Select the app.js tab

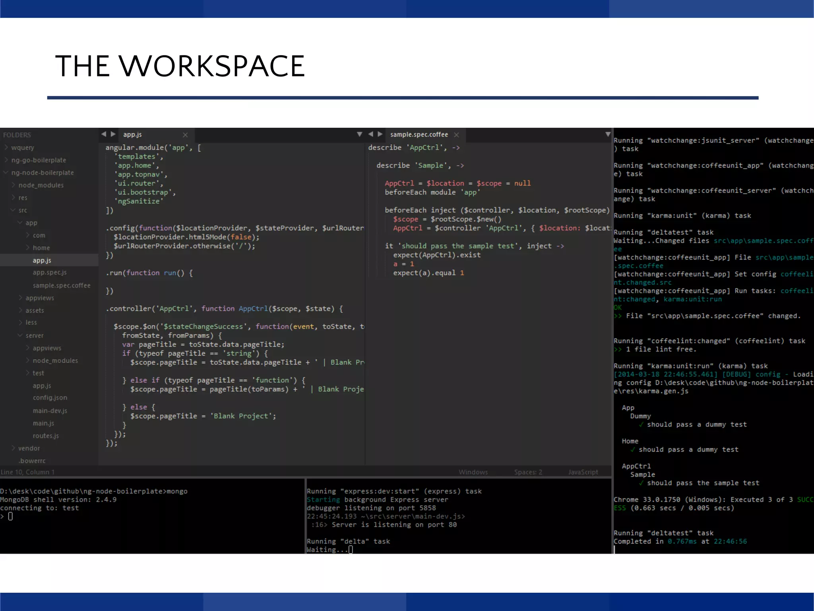click(x=132, y=134)
